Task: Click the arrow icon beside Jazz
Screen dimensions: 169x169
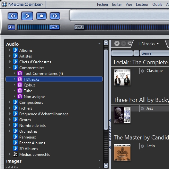Action: point(142,109)
